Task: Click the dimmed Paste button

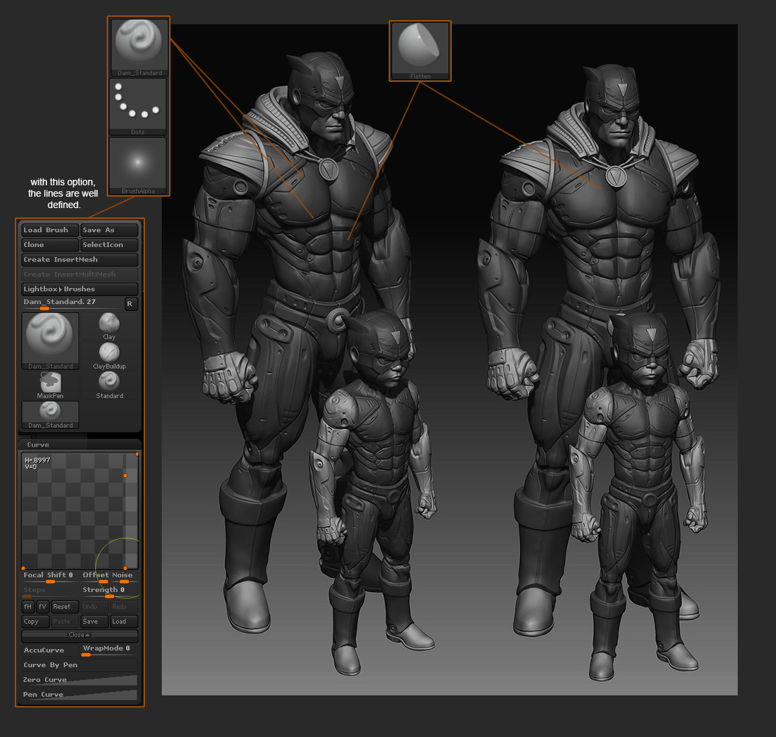Action: [x=65, y=622]
